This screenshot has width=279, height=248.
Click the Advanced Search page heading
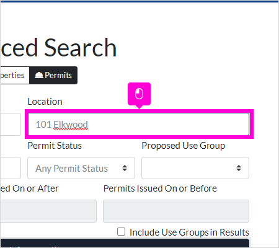(x=58, y=48)
